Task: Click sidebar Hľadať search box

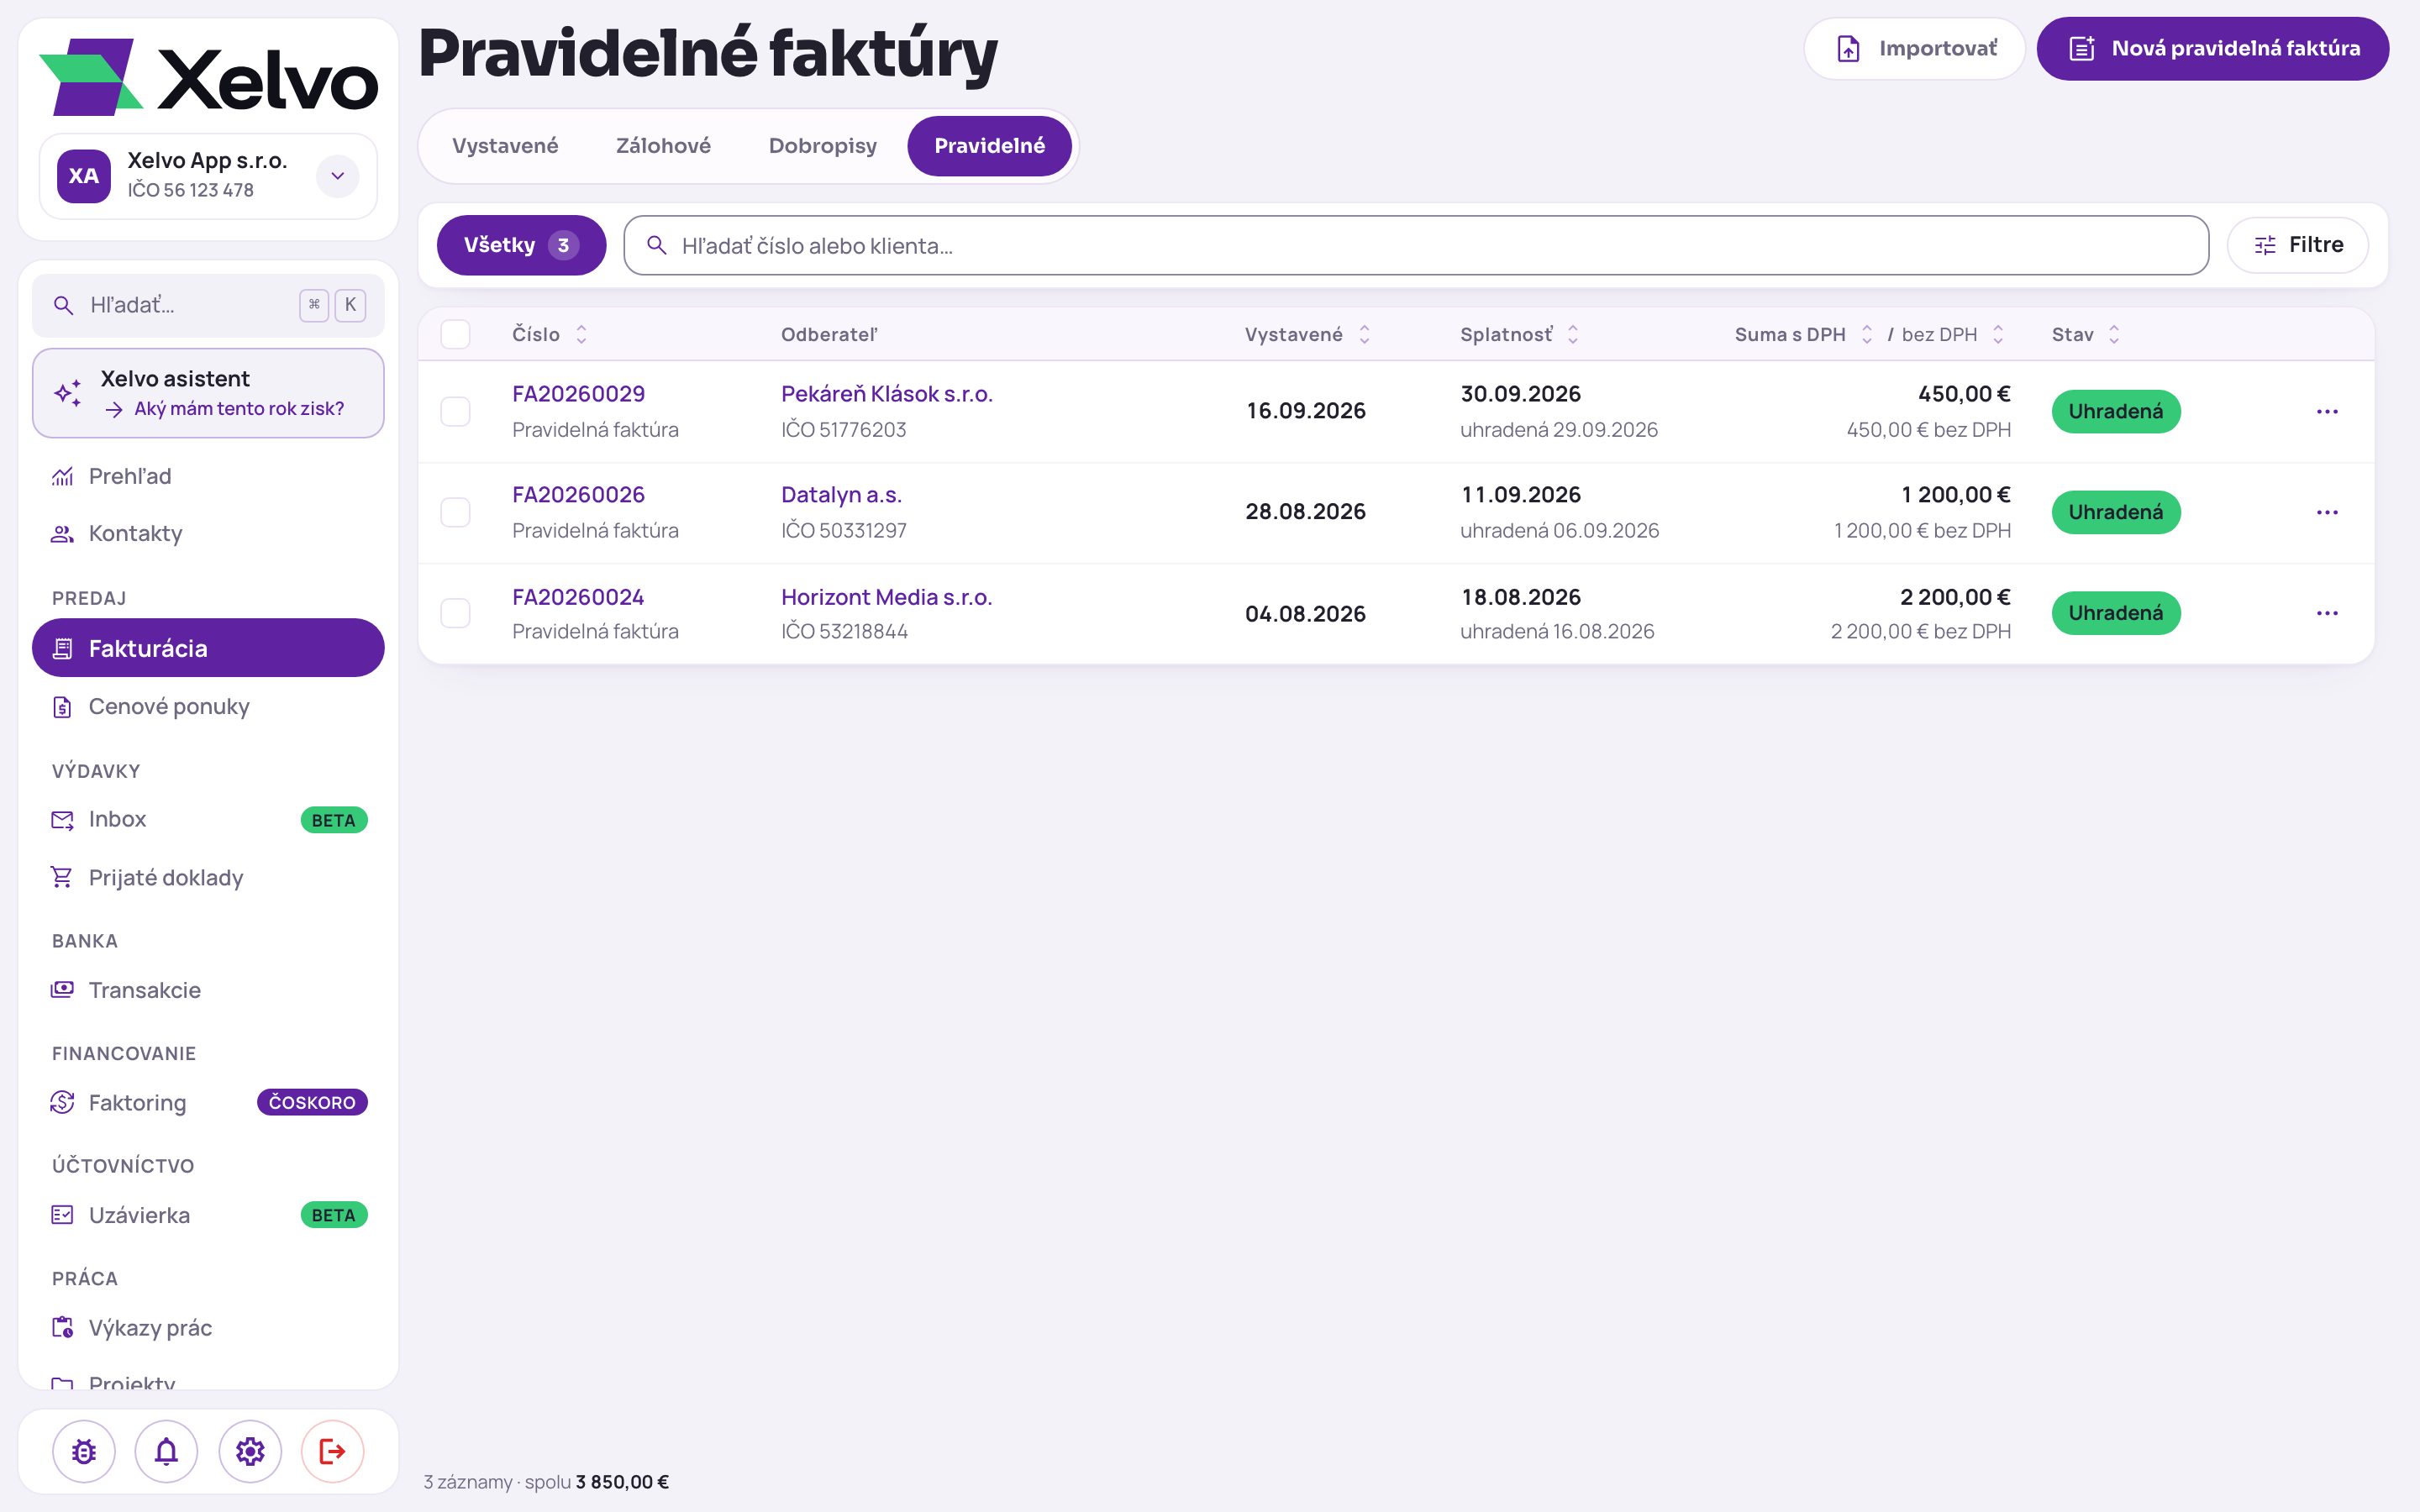Action: pyautogui.click(x=208, y=305)
